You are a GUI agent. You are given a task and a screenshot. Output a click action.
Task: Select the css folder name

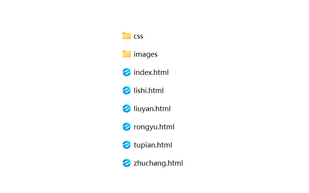139,36
